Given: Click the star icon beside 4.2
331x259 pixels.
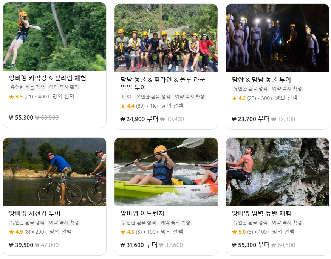Looking at the screenshot, I should pos(234,98).
